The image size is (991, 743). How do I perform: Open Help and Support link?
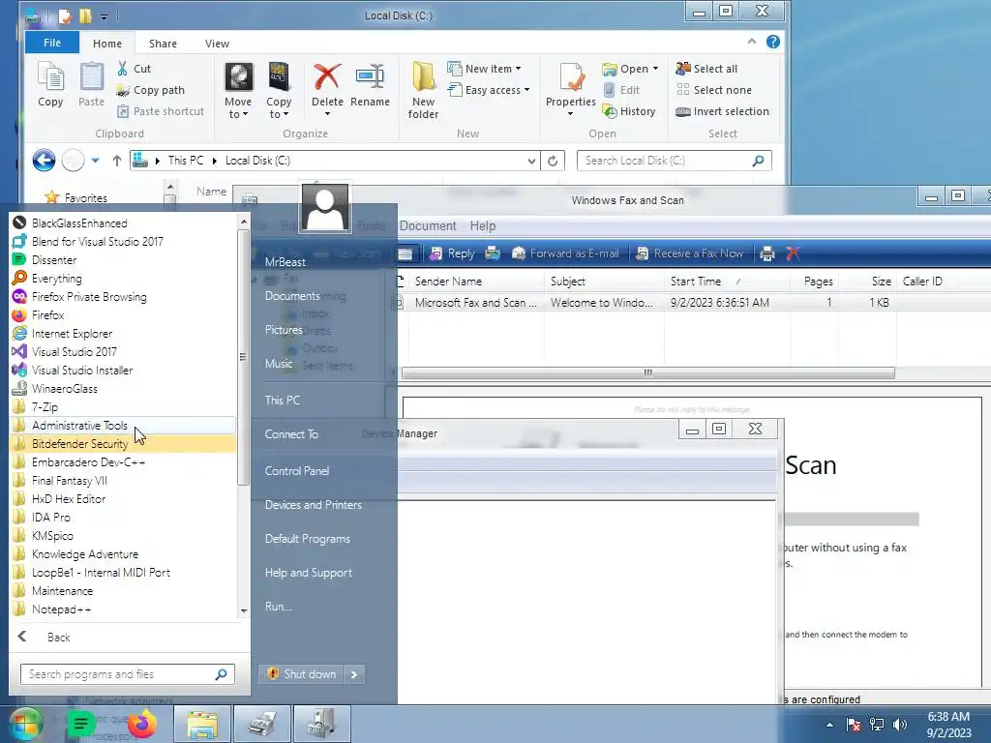coord(309,573)
